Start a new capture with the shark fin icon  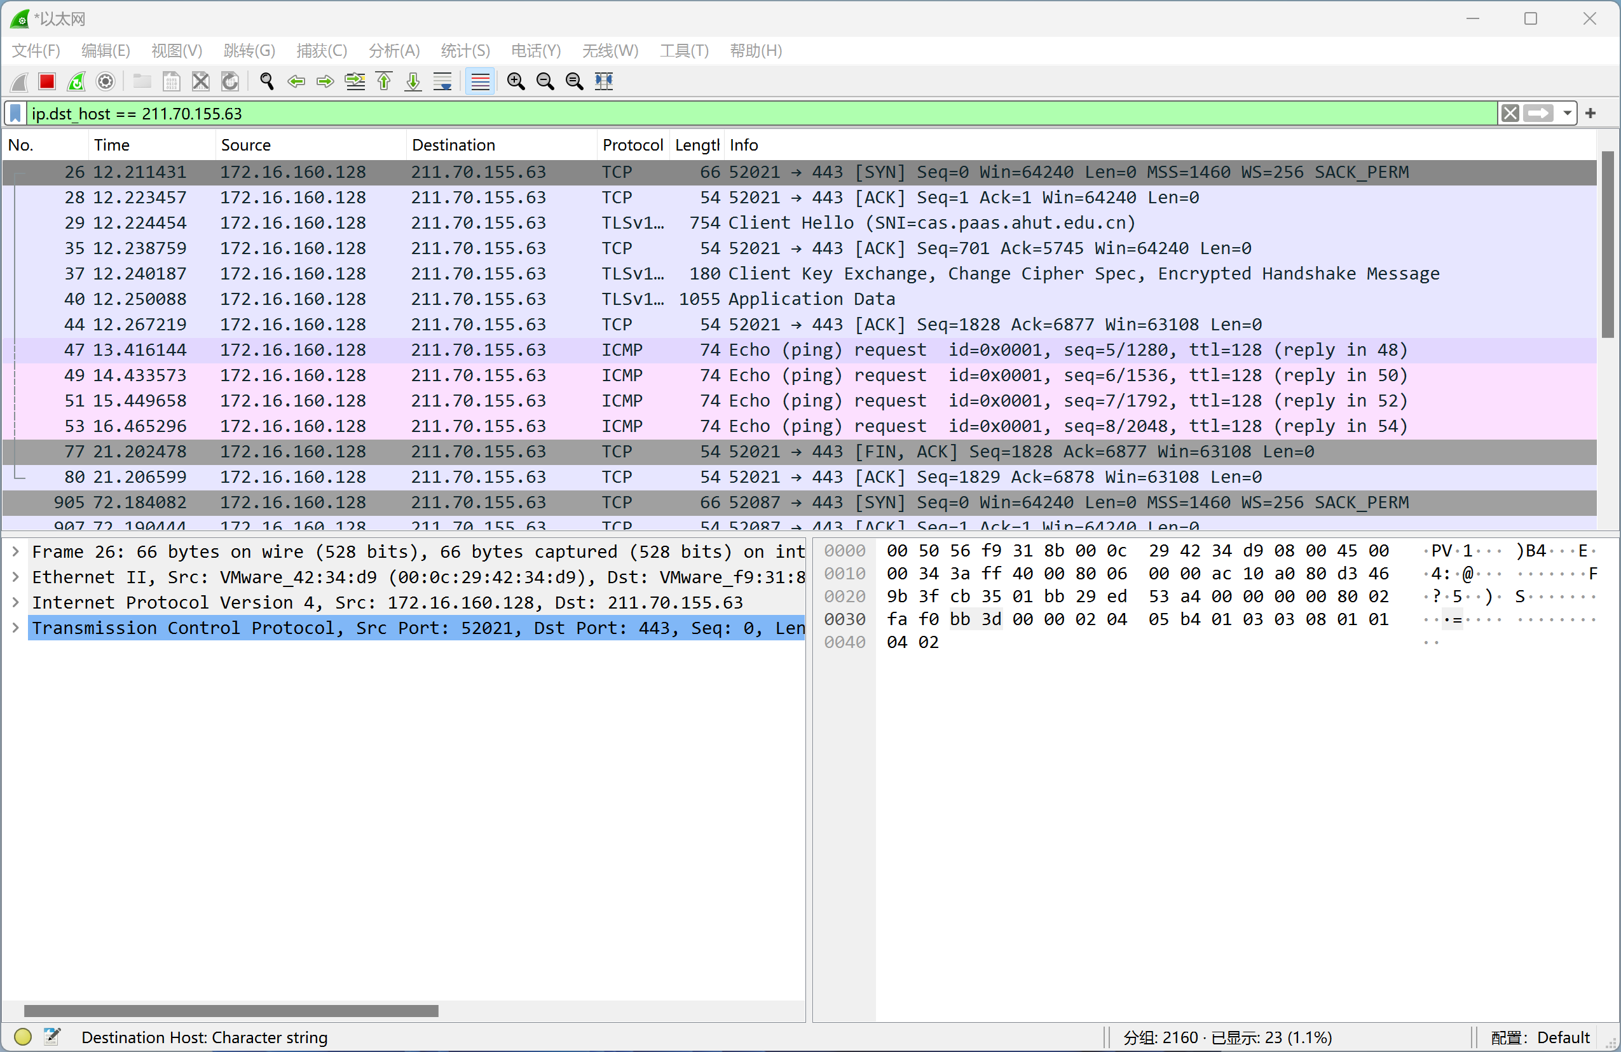(x=18, y=81)
